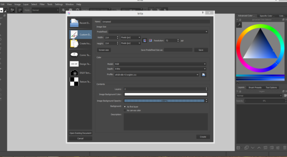
Task: Click the Height value stepper
Action: pos(117,43)
